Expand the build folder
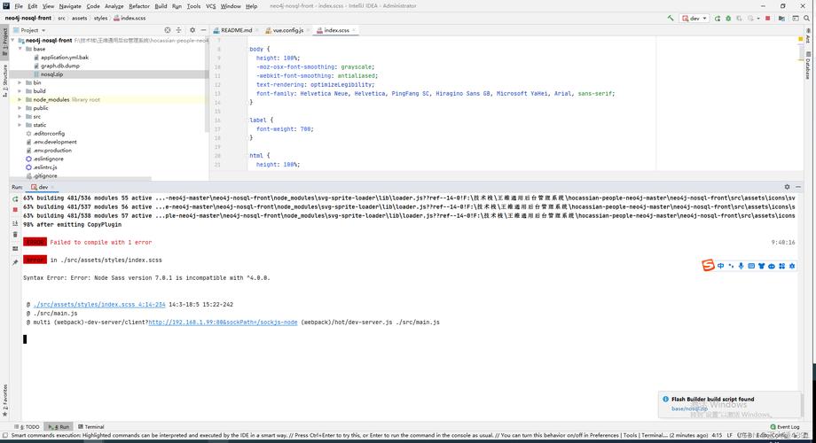This screenshot has height=443, width=816. pyautogui.click(x=20, y=91)
